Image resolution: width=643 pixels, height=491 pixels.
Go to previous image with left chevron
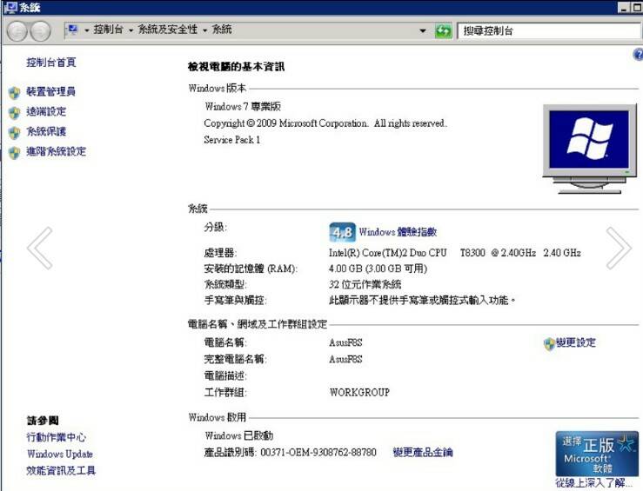(x=40, y=248)
